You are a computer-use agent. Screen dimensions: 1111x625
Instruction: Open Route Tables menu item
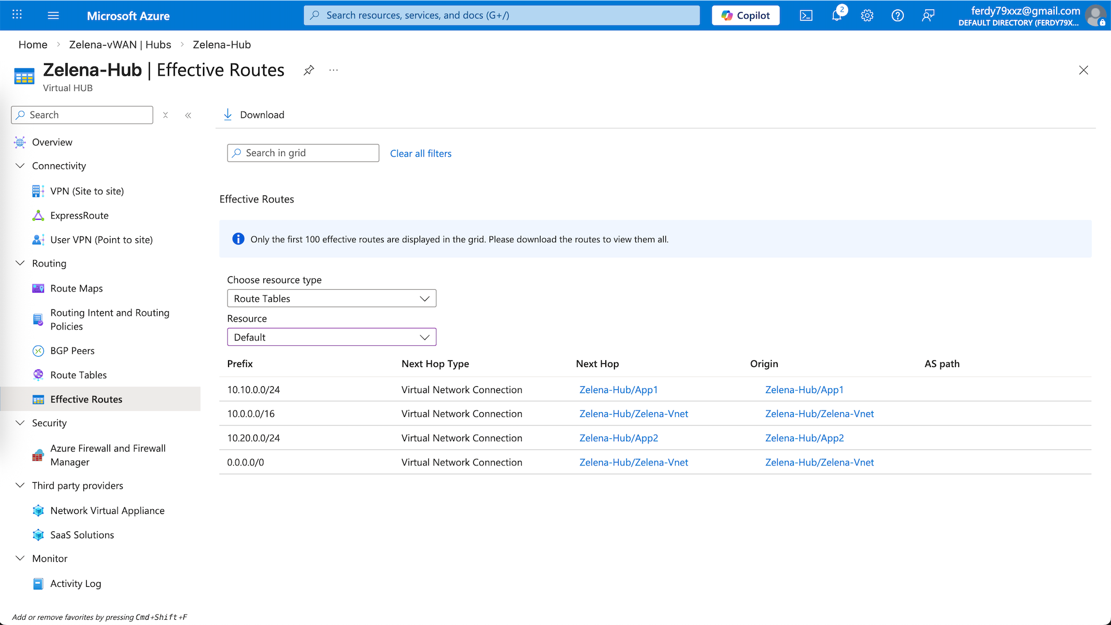(x=78, y=375)
